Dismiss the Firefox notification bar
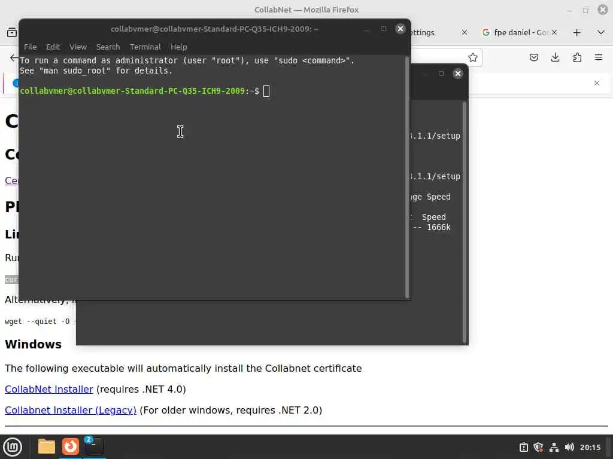 pos(597,83)
